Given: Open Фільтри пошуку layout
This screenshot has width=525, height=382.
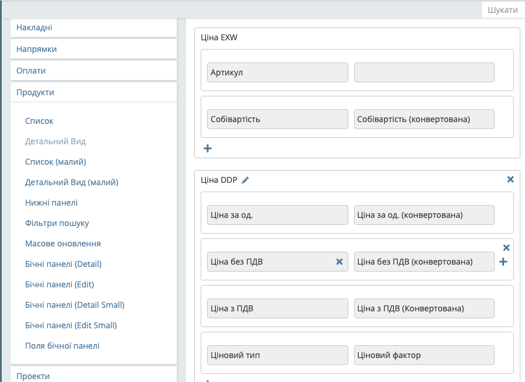Looking at the screenshot, I should pyautogui.click(x=57, y=223).
